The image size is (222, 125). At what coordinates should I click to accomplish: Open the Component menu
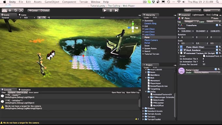pyautogui.click(x=69, y=2)
